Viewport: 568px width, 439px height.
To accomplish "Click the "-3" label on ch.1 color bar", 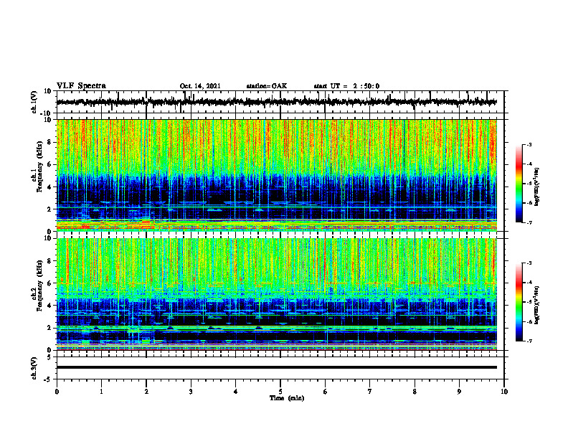I will [x=529, y=144].
